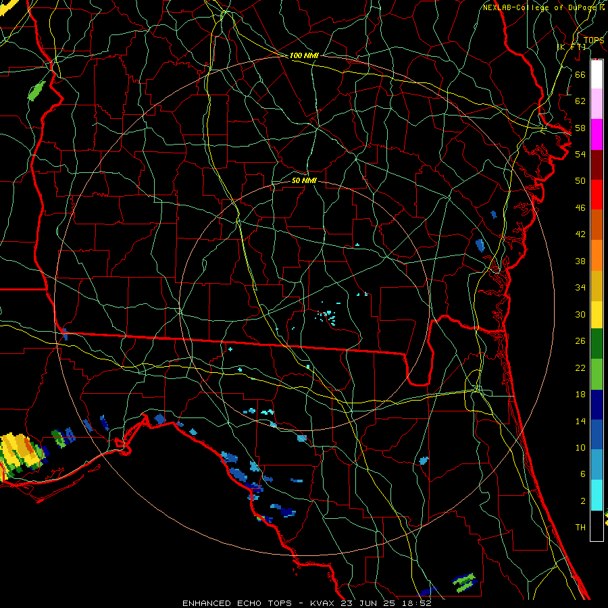Click the '14' scale label
The height and width of the screenshot is (608, 608).
tap(580, 421)
